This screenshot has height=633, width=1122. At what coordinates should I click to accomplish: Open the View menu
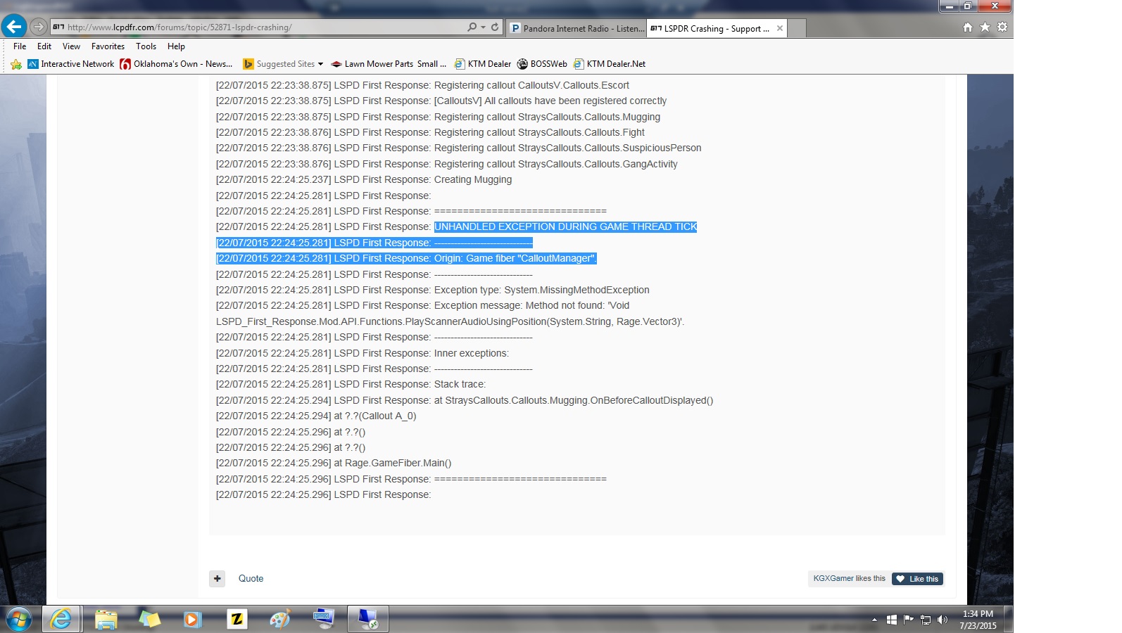point(71,46)
